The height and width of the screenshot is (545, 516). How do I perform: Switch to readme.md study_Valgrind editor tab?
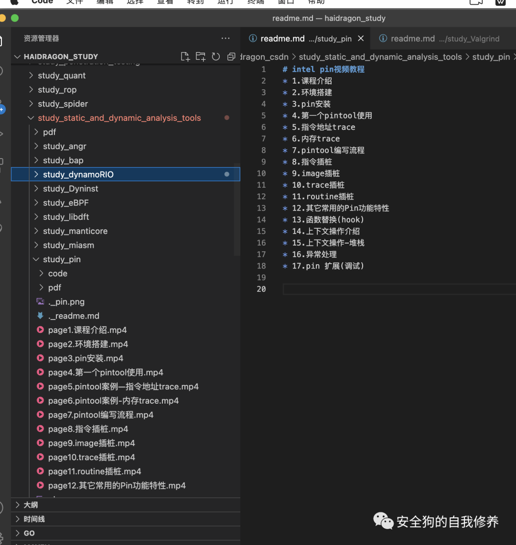pos(443,39)
